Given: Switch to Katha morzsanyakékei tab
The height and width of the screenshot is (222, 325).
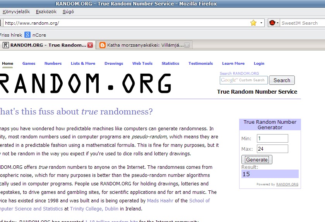Looking at the screenshot, I should pyautogui.click(x=144, y=45).
